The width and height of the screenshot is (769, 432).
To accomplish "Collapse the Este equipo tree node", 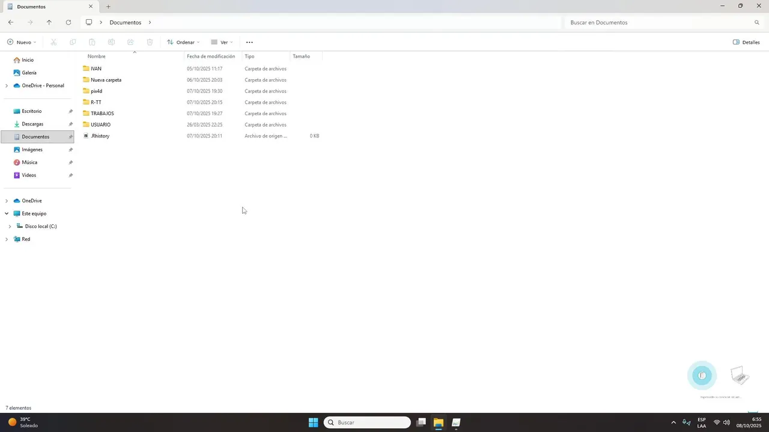I will (x=7, y=214).
